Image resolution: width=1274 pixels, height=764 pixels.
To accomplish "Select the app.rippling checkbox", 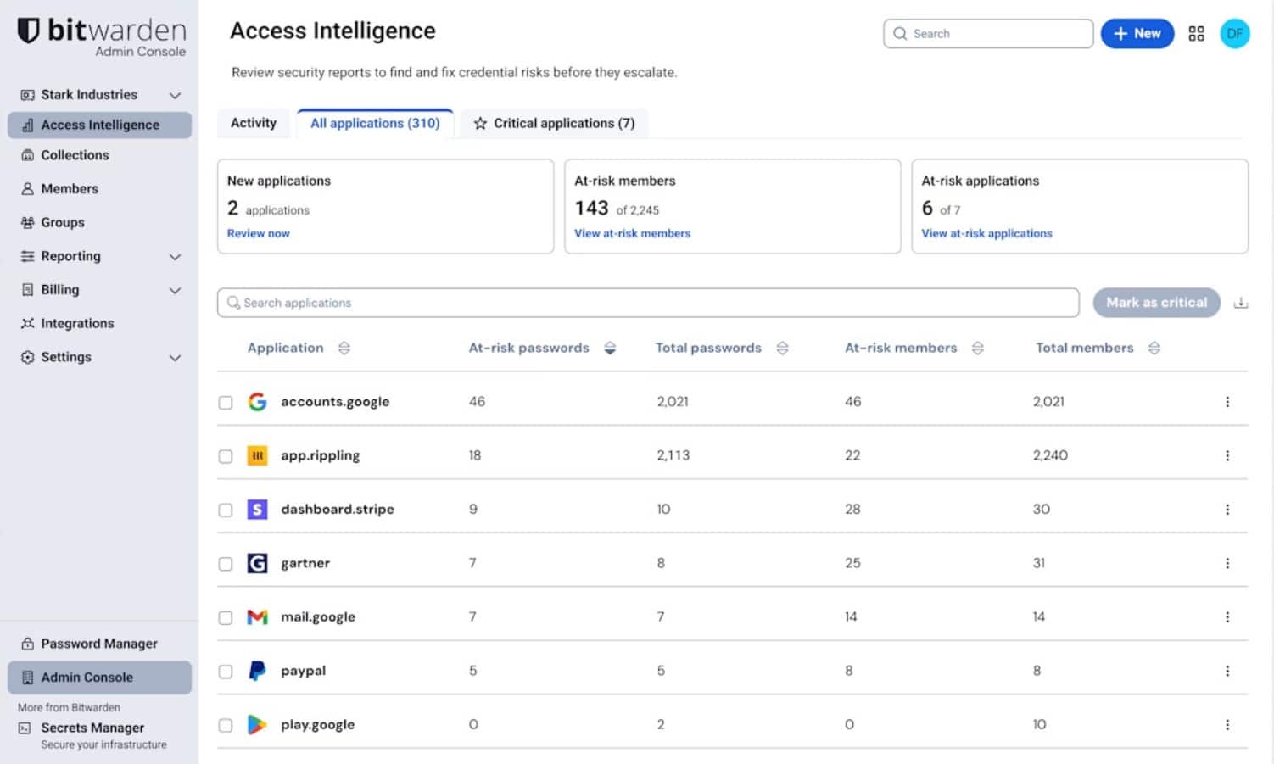I will click(x=226, y=456).
